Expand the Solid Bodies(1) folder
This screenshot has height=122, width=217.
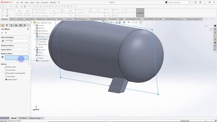point(34,34)
